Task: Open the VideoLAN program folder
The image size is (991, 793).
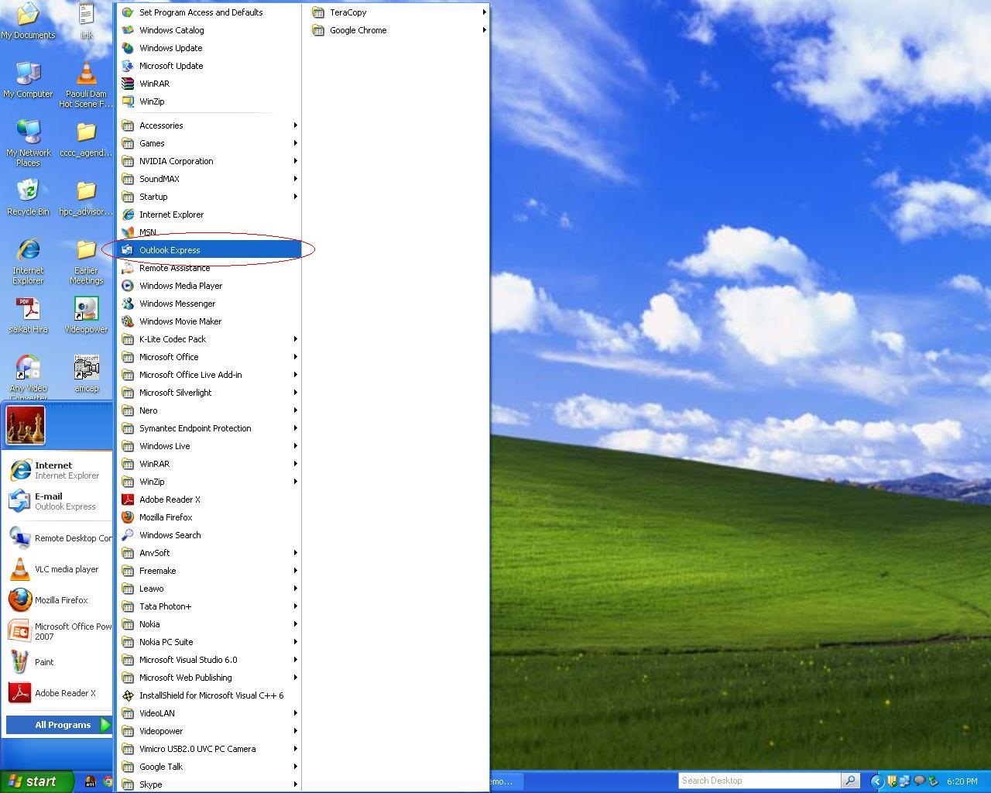Action: 210,713
